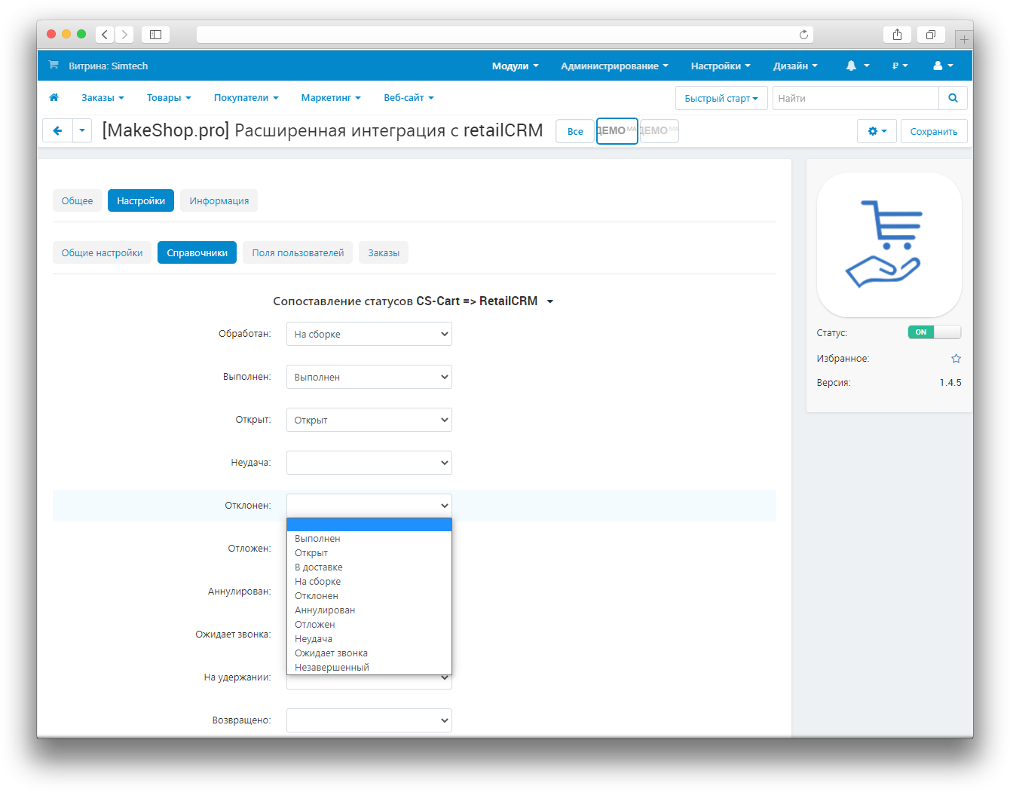1010x792 pixels.
Task: Open the Информация tab
Action: pos(219,201)
